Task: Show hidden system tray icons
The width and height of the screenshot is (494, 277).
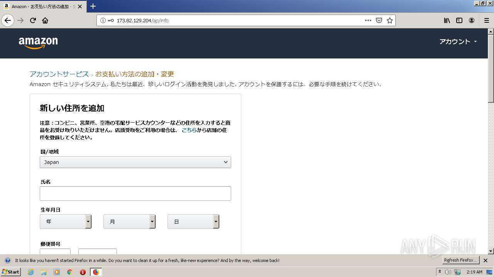Action: (440, 272)
